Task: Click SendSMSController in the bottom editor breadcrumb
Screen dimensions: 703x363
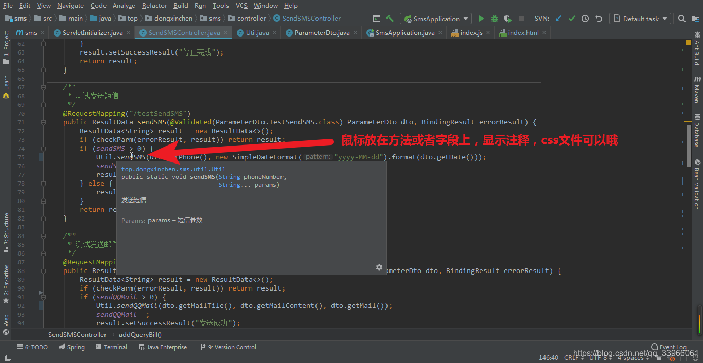Action: click(x=77, y=334)
